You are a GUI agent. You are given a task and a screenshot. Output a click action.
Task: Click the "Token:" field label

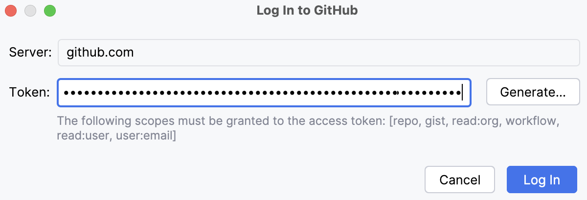[x=30, y=92]
